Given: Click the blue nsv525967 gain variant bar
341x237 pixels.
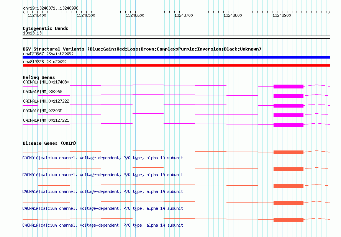Looking at the screenshot, I should click(x=176, y=57).
